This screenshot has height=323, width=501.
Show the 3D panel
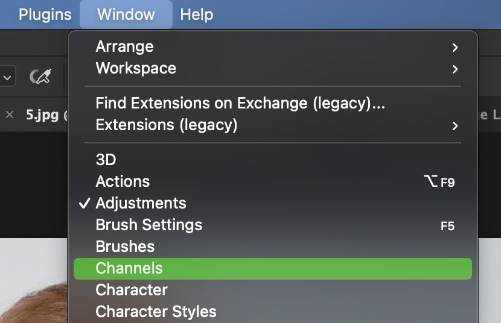[273, 160]
